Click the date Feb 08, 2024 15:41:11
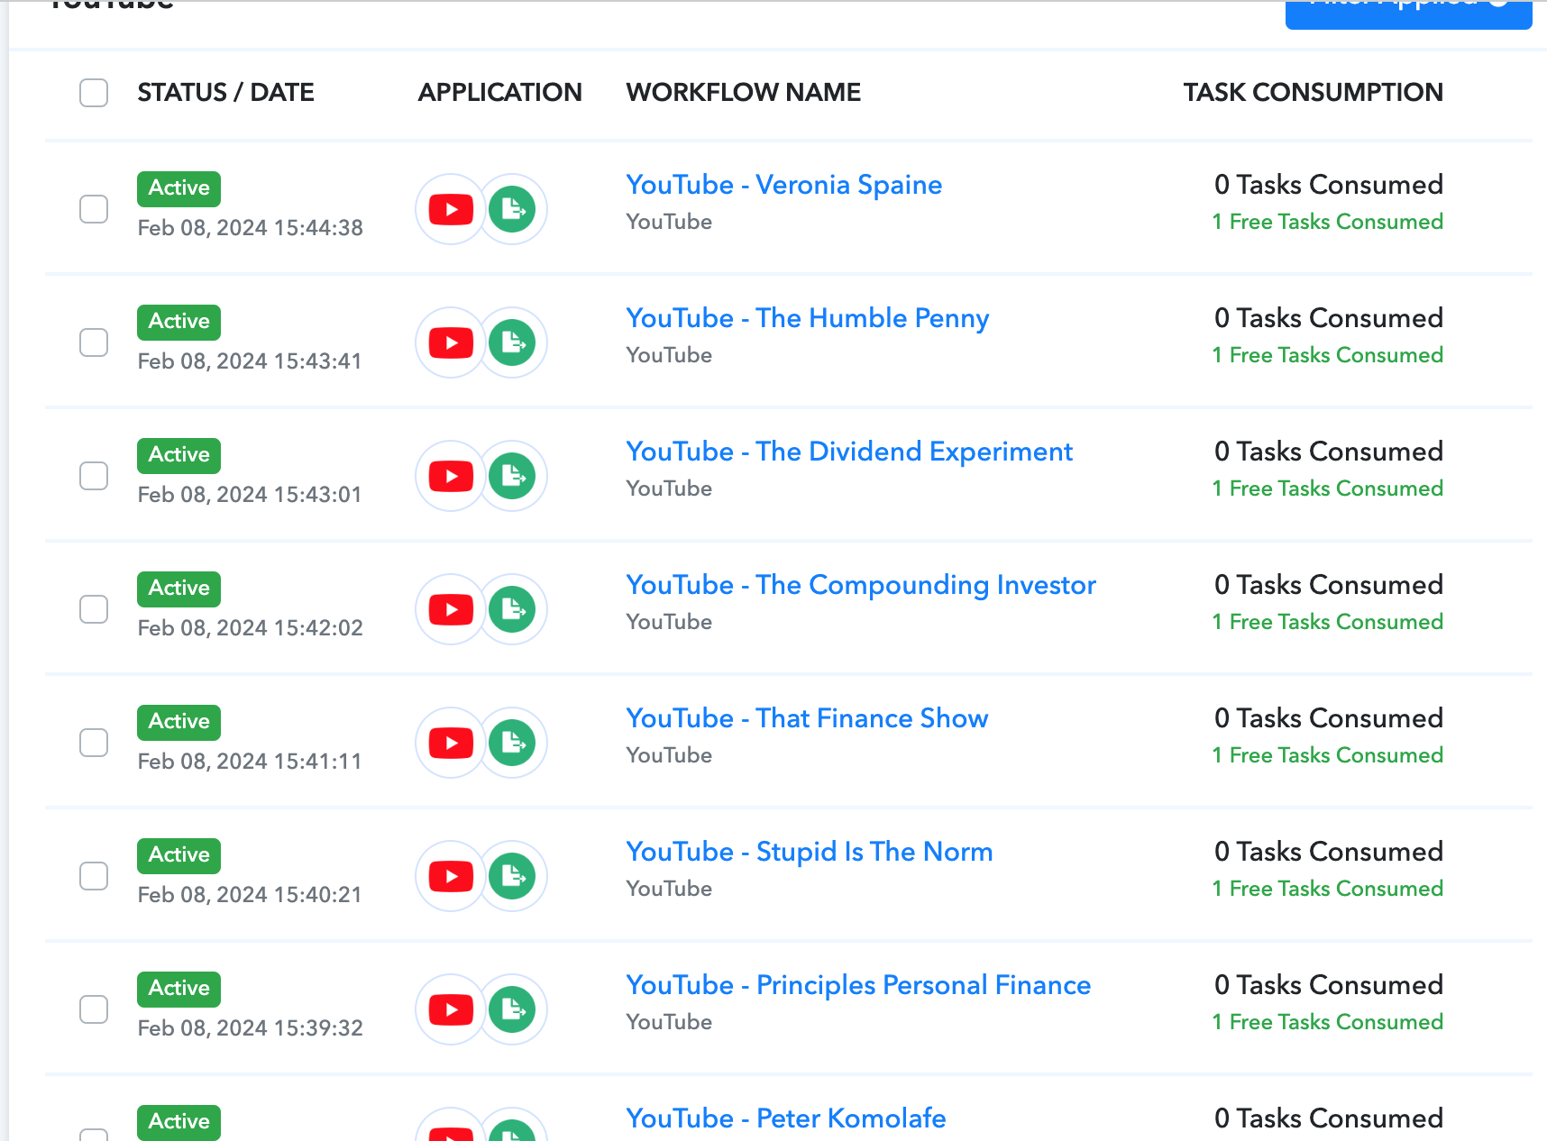 tap(250, 762)
